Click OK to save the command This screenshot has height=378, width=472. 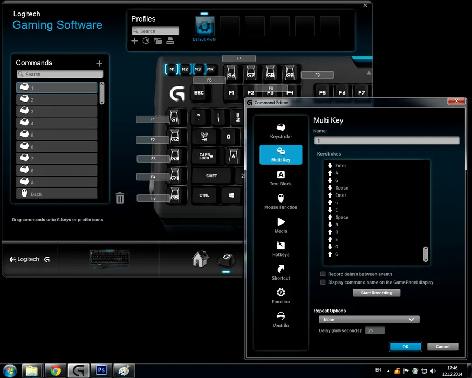405,347
